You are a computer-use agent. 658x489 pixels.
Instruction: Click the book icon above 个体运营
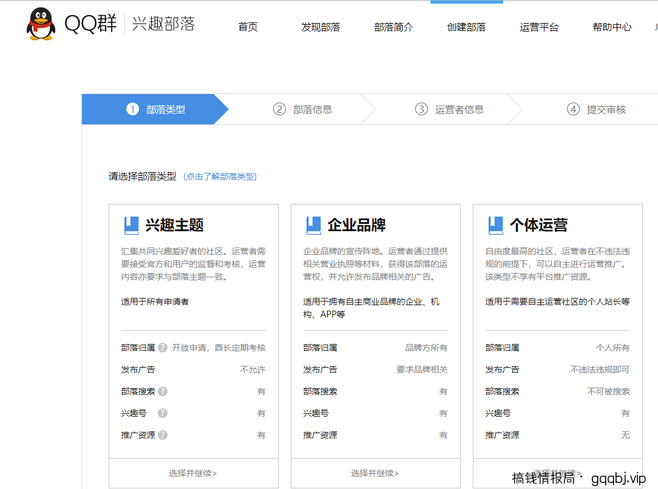click(495, 225)
